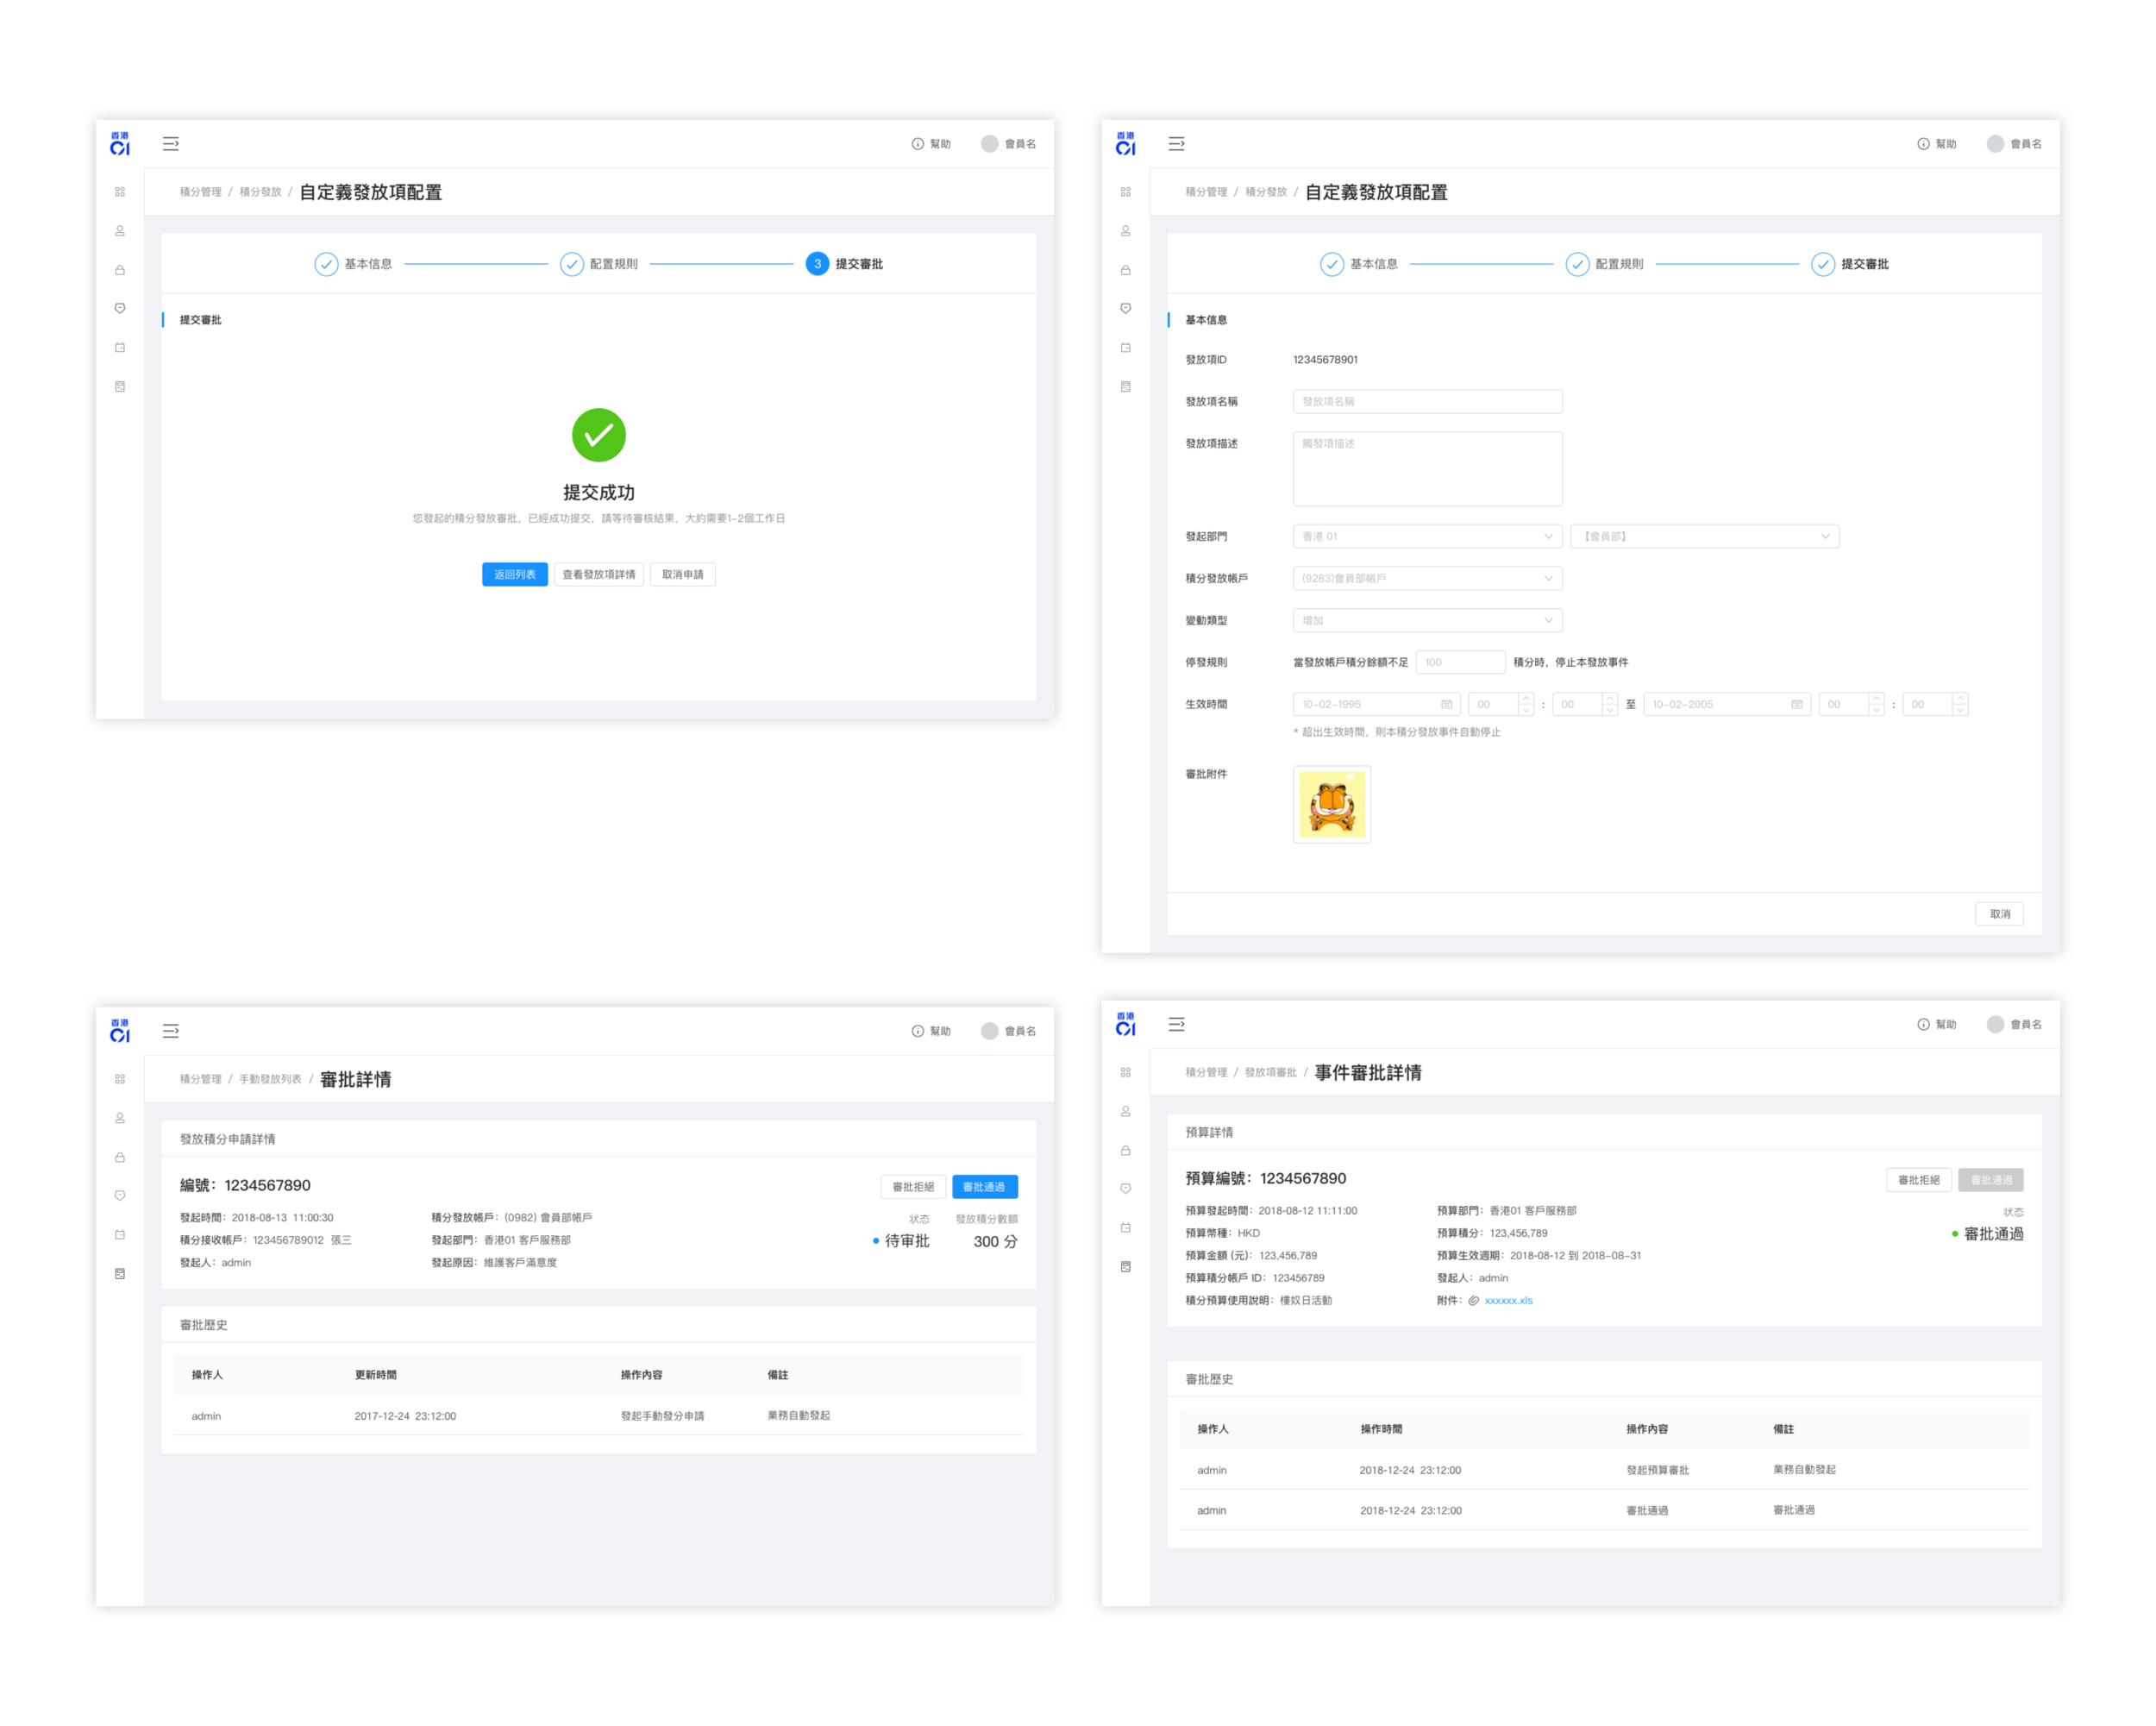Click 審批通過 button for 編號 1234567890

point(984,1187)
